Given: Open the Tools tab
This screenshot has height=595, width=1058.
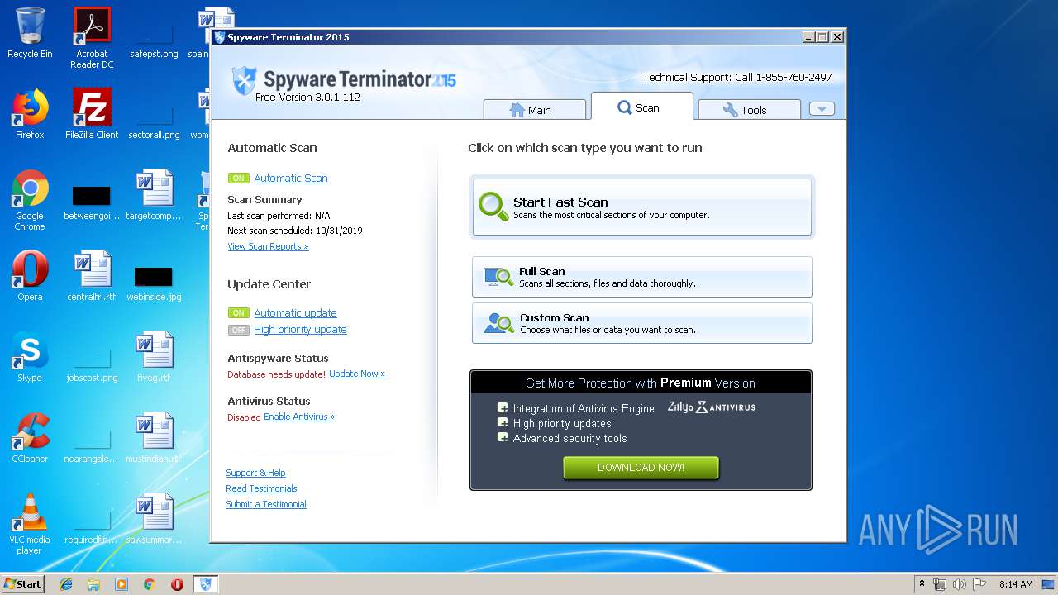Looking at the screenshot, I should (749, 110).
